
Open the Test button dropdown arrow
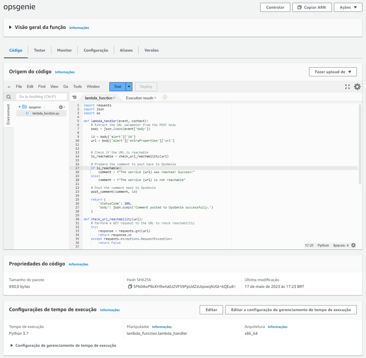point(129,87)
